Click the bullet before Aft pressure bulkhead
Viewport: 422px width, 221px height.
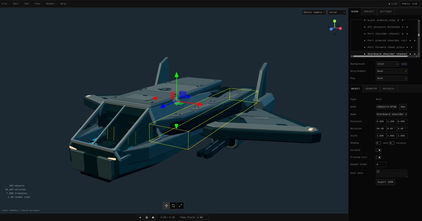click(x=365, y=27)
